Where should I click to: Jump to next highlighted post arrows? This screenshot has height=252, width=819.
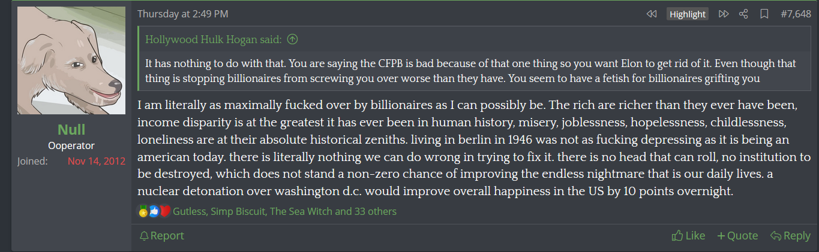point(724,14)
